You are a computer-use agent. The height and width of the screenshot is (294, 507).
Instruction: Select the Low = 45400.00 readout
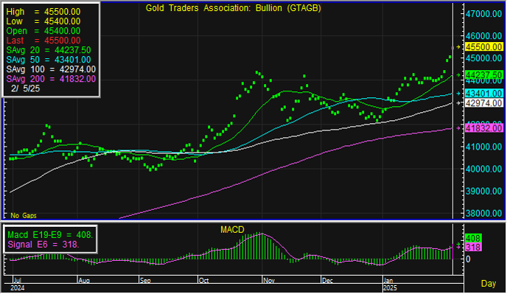pos(43,21)
